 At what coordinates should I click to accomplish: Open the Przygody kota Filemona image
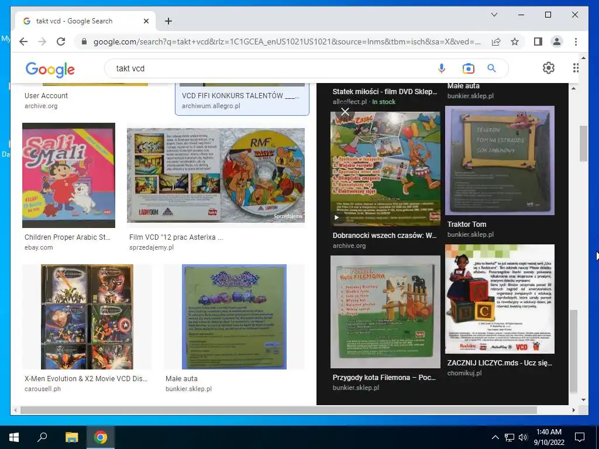[x=385, y=312]
